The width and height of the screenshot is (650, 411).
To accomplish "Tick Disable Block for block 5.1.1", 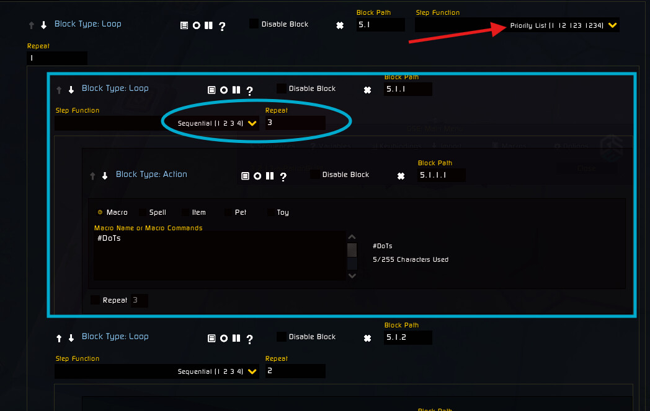I will (281, 88).
